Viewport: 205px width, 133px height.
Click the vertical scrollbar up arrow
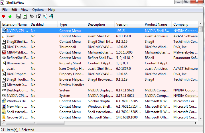(201, 24)
